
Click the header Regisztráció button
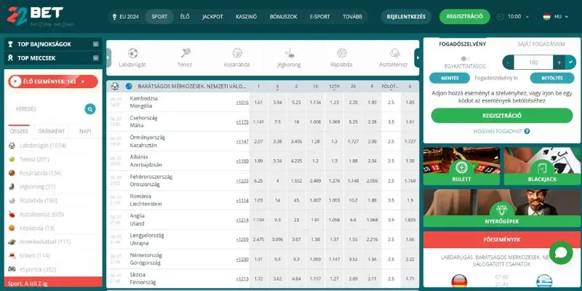465,17
